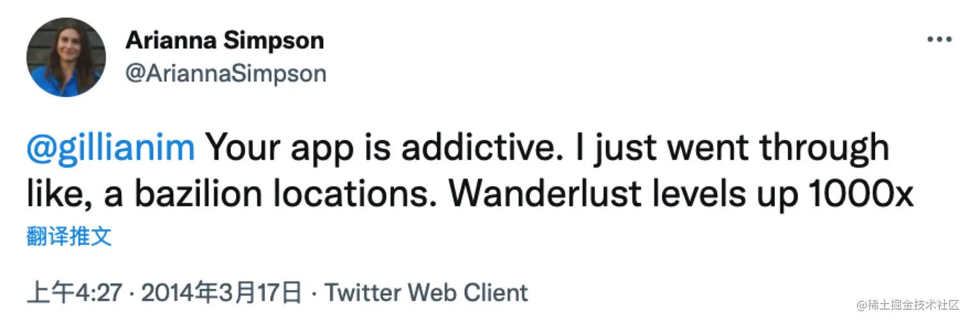Click the 稀土掘金技术社区 watermark text

point(913,306)
